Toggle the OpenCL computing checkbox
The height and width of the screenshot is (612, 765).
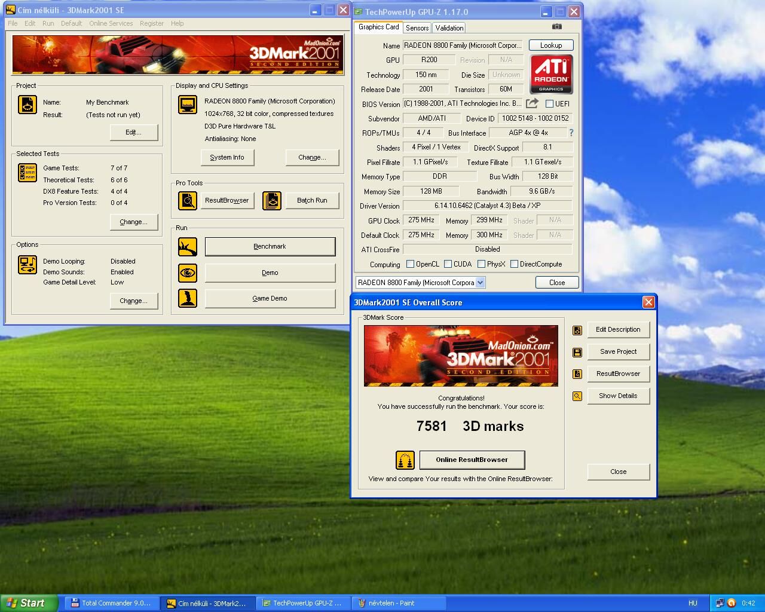(x=410, y=264)
